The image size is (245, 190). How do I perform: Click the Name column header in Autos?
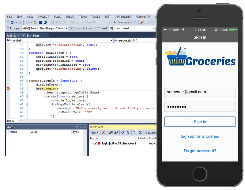point(18,132)
